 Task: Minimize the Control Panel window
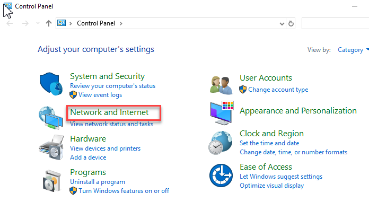tap(355, 6)
